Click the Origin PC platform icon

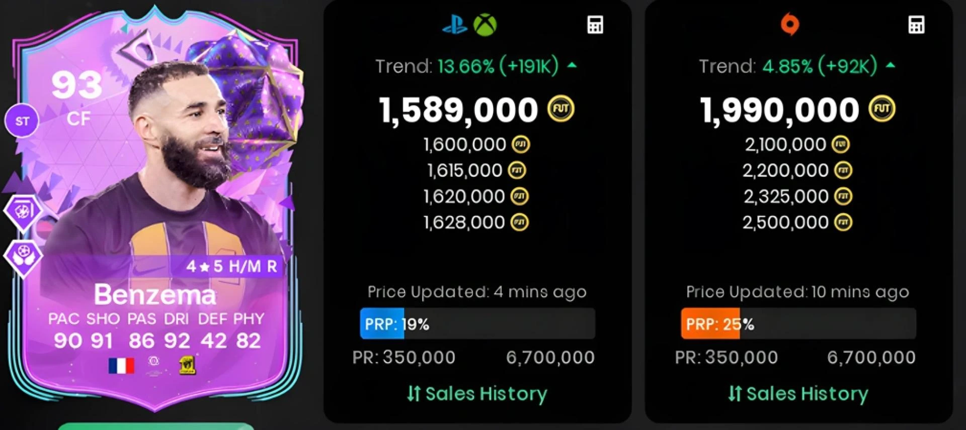789,24
